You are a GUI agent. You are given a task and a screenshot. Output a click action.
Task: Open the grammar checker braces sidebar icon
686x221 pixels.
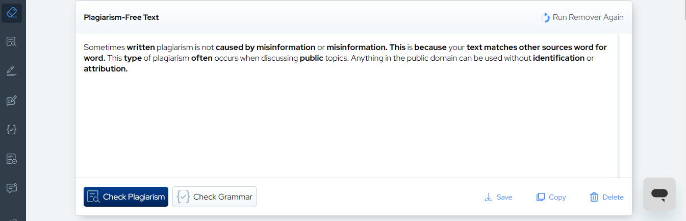pyautogui.click(x=12, y=130)
